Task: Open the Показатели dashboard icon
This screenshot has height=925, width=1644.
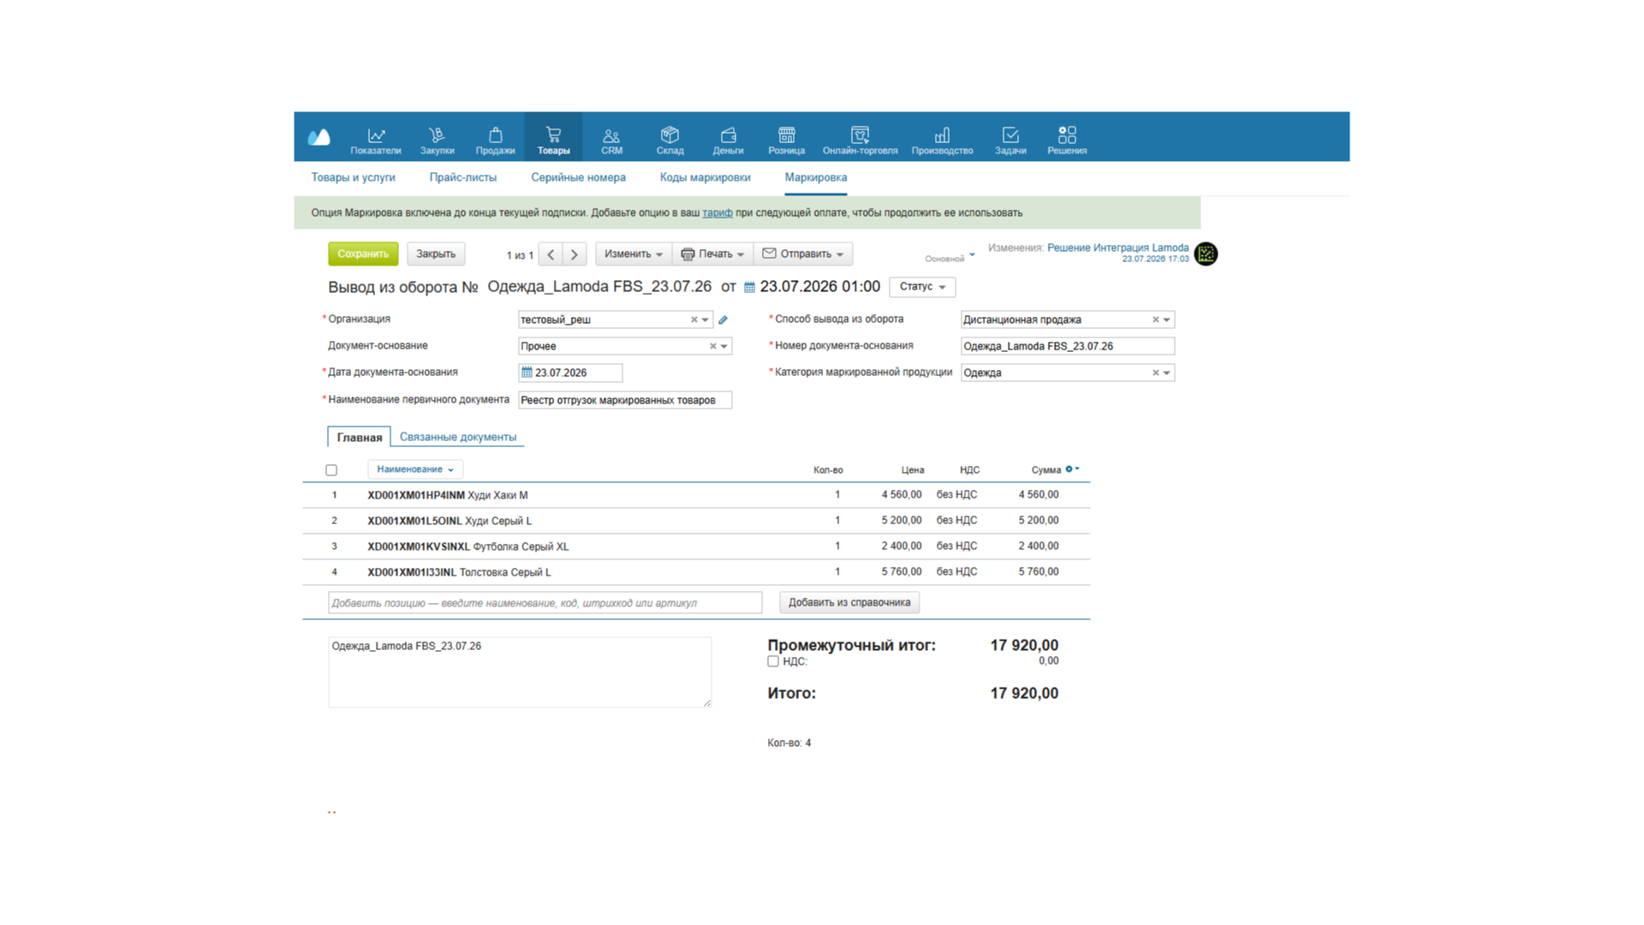Action: coord(375,135)
